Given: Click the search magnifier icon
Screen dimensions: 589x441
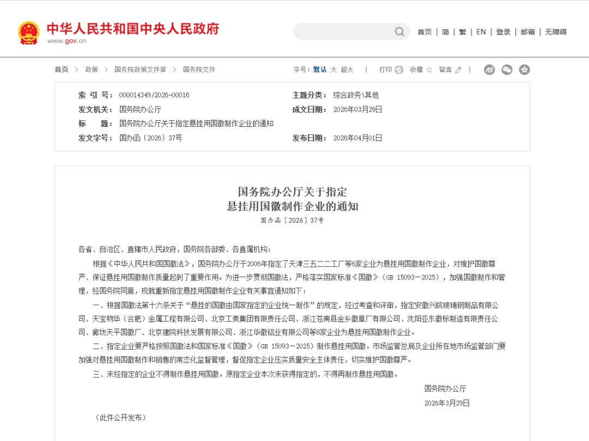Looking at the screenshot, I should [399, 32].
